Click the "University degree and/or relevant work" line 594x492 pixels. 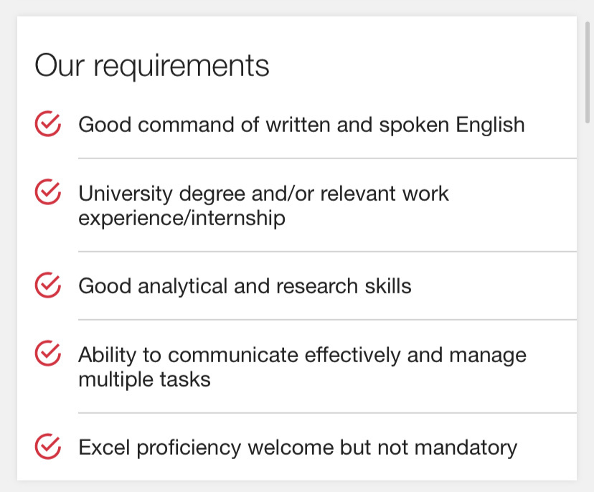click(x=263, y=194)
